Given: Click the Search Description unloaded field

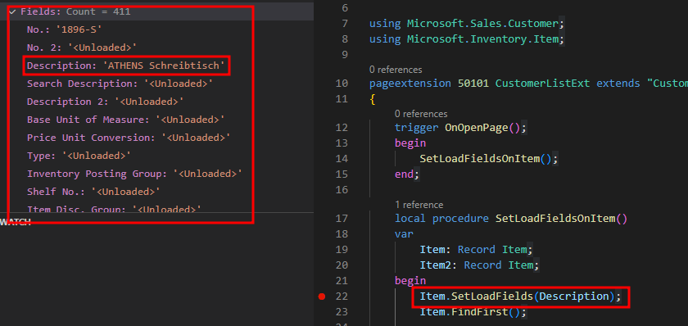Looking at the screenshot, I should point(120,84).
